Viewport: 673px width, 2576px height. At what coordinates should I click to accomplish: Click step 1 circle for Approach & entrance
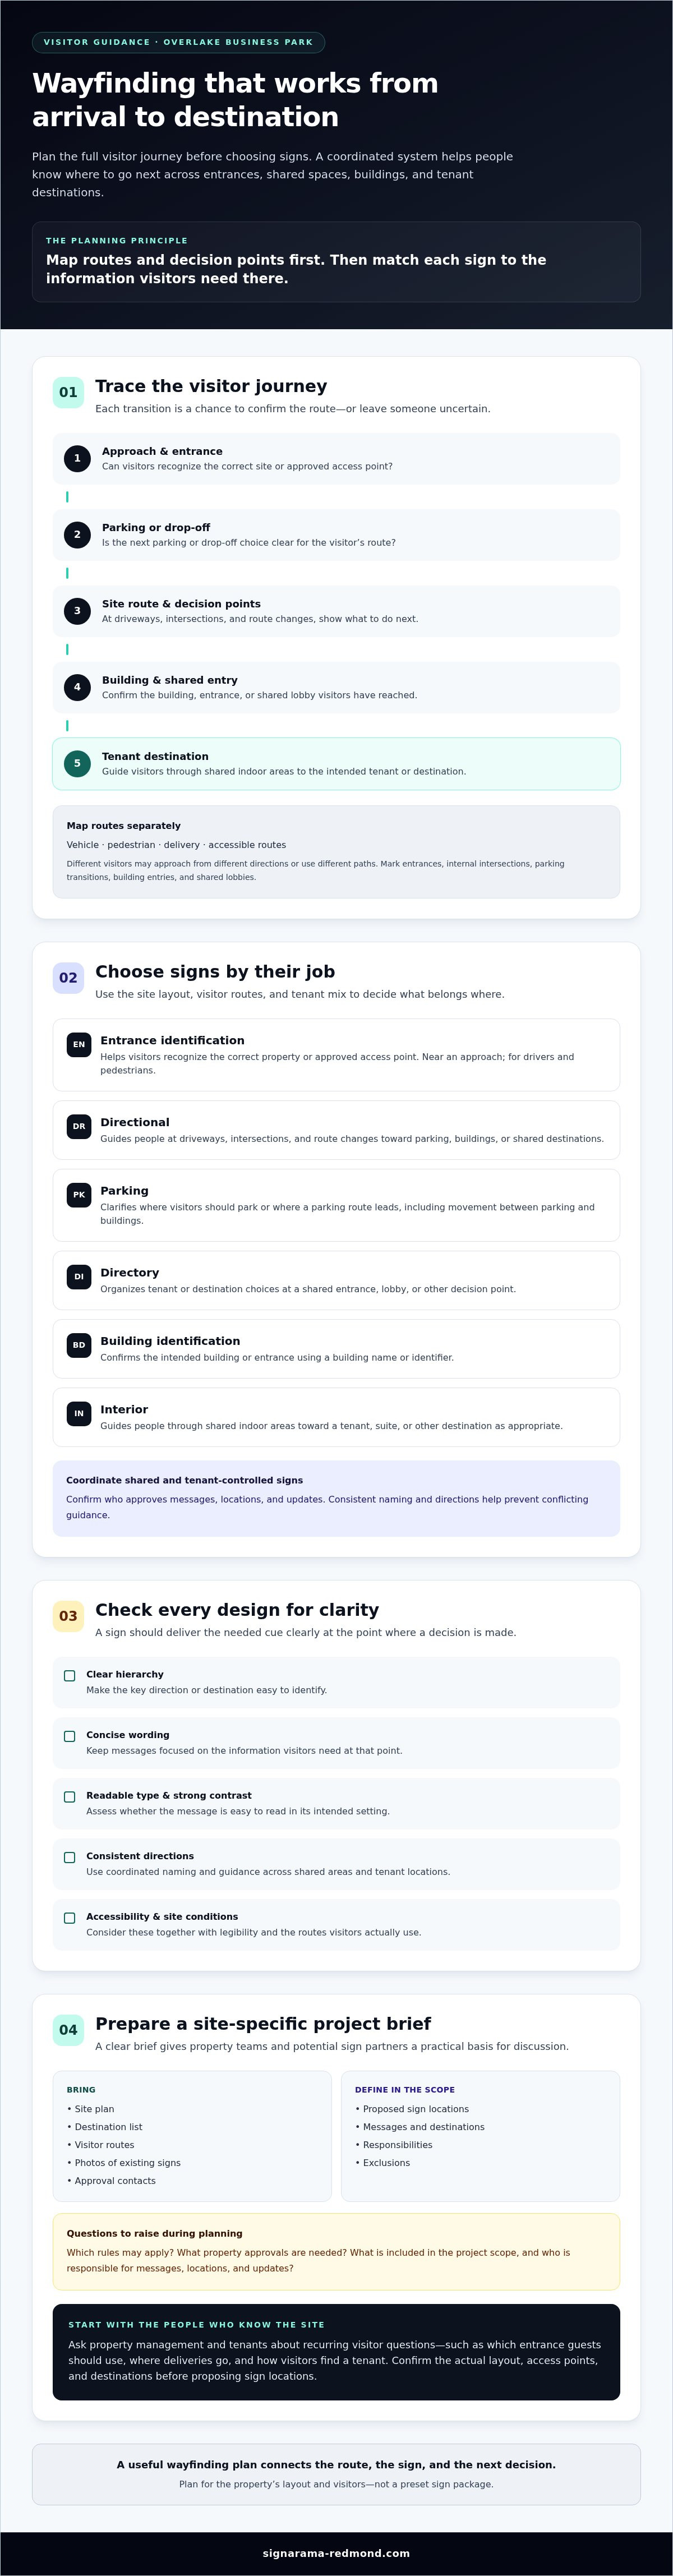click(77, 458)
